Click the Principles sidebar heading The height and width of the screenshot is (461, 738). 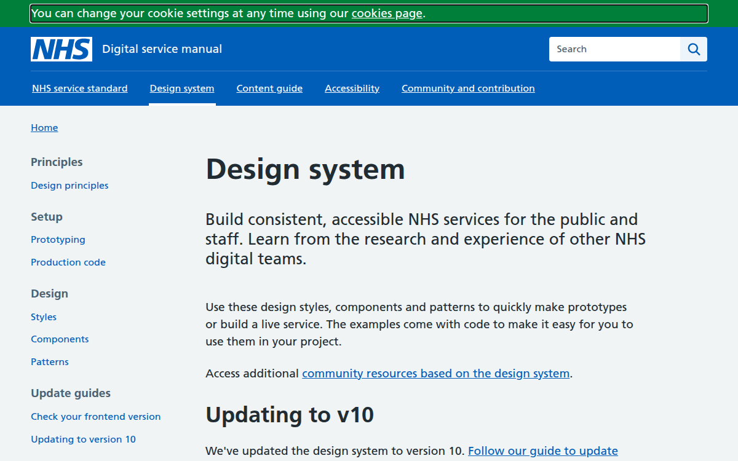[x=57, y=162]
